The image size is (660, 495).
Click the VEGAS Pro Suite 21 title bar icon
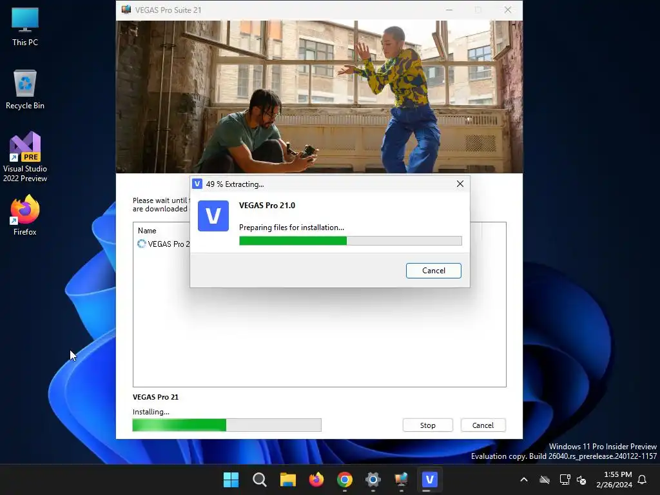[x=126, y=10]
